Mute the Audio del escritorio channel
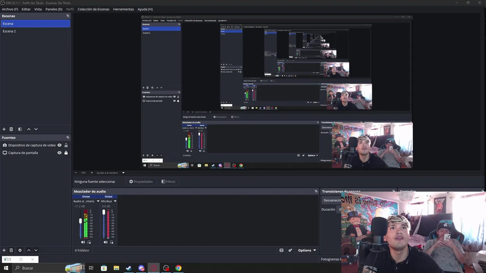 click(83, 242)
